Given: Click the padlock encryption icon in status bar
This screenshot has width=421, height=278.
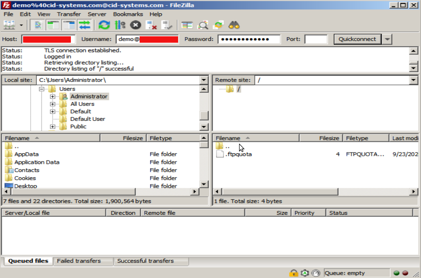Looking at the screenshot, I should click(x=294, y=273).
